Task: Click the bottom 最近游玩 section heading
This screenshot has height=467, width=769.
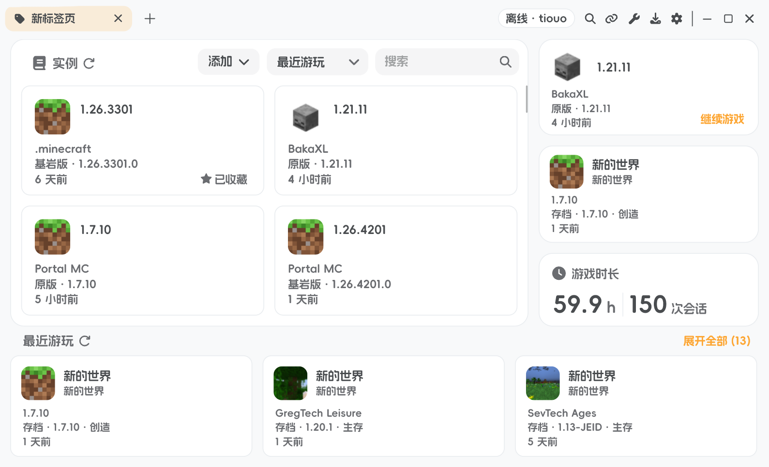Action: tap(48, 341)
